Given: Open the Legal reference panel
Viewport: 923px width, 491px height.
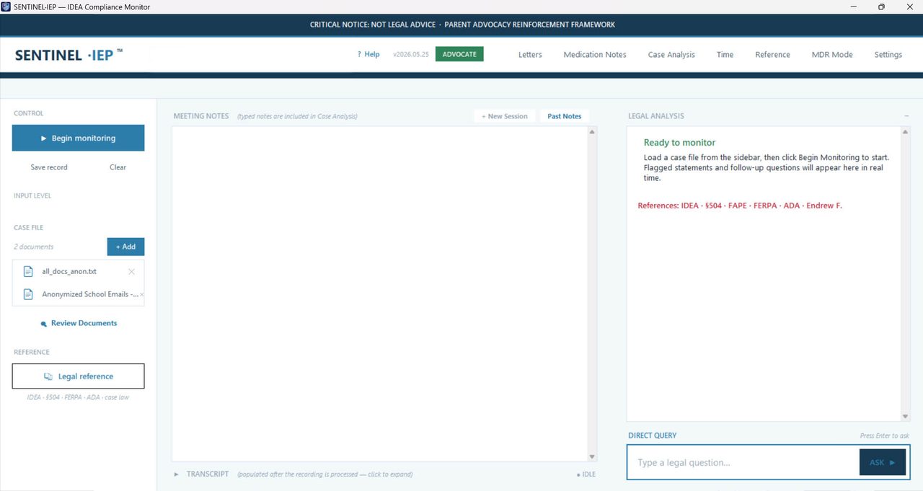Looking at the screenshot, I should 78,376.
